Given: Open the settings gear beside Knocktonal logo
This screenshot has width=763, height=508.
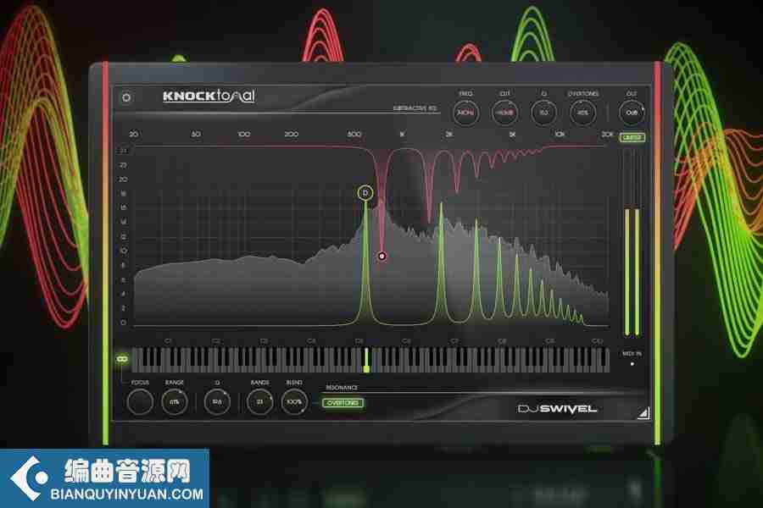Looking at the screenshot, I should coord(126,97).
